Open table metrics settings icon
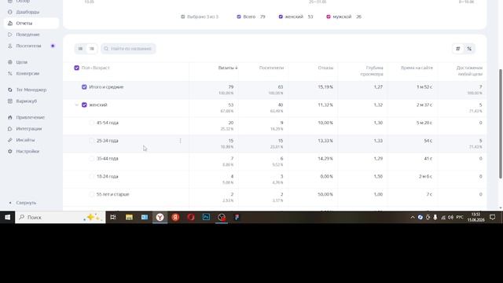 pyautogui.click(x=458, y=49)
